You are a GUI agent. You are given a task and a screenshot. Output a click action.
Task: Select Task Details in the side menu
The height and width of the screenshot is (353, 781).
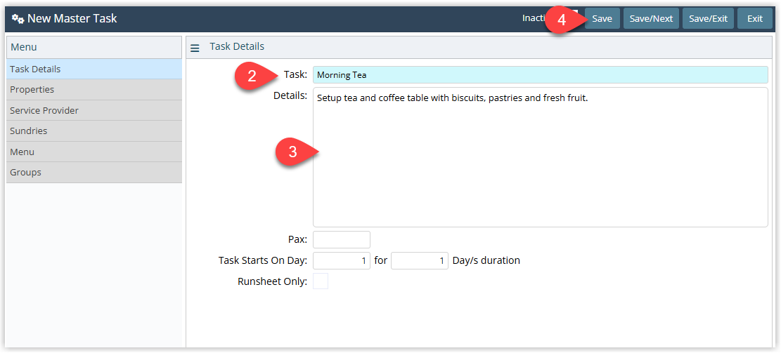click(x=94, y=69)
